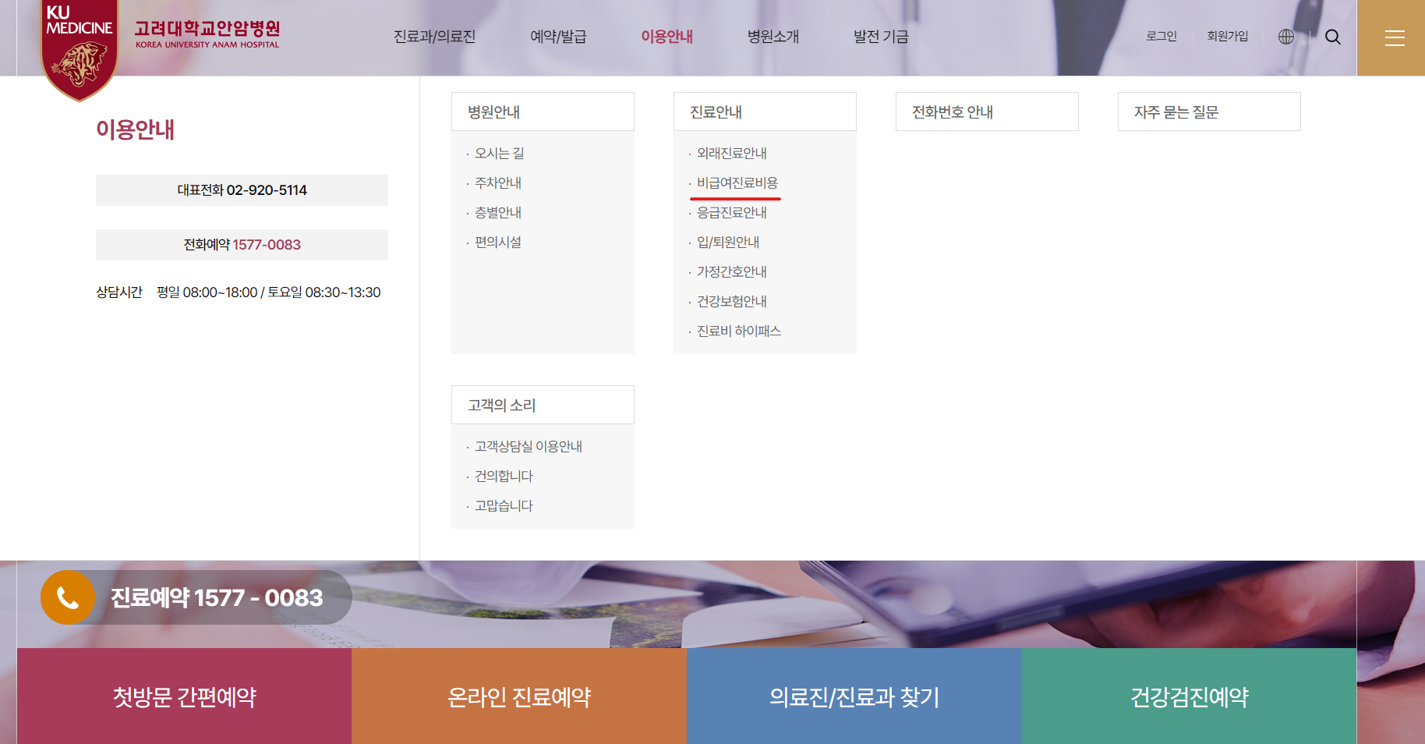Open the 발전 기금 menu

point(881,37)
